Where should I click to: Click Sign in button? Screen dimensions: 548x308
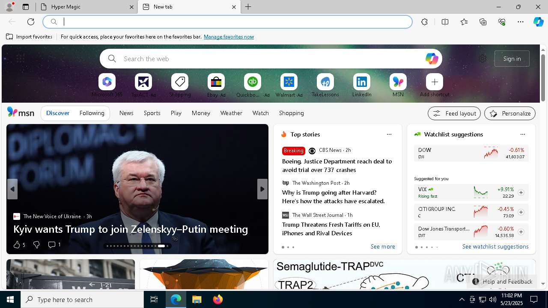pyautogui.click(x=512, y=59)
